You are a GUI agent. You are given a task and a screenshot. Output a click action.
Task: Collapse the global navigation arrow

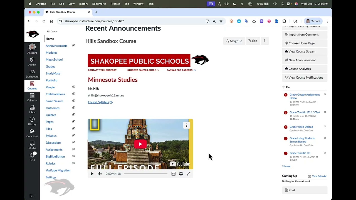point(32,196)
